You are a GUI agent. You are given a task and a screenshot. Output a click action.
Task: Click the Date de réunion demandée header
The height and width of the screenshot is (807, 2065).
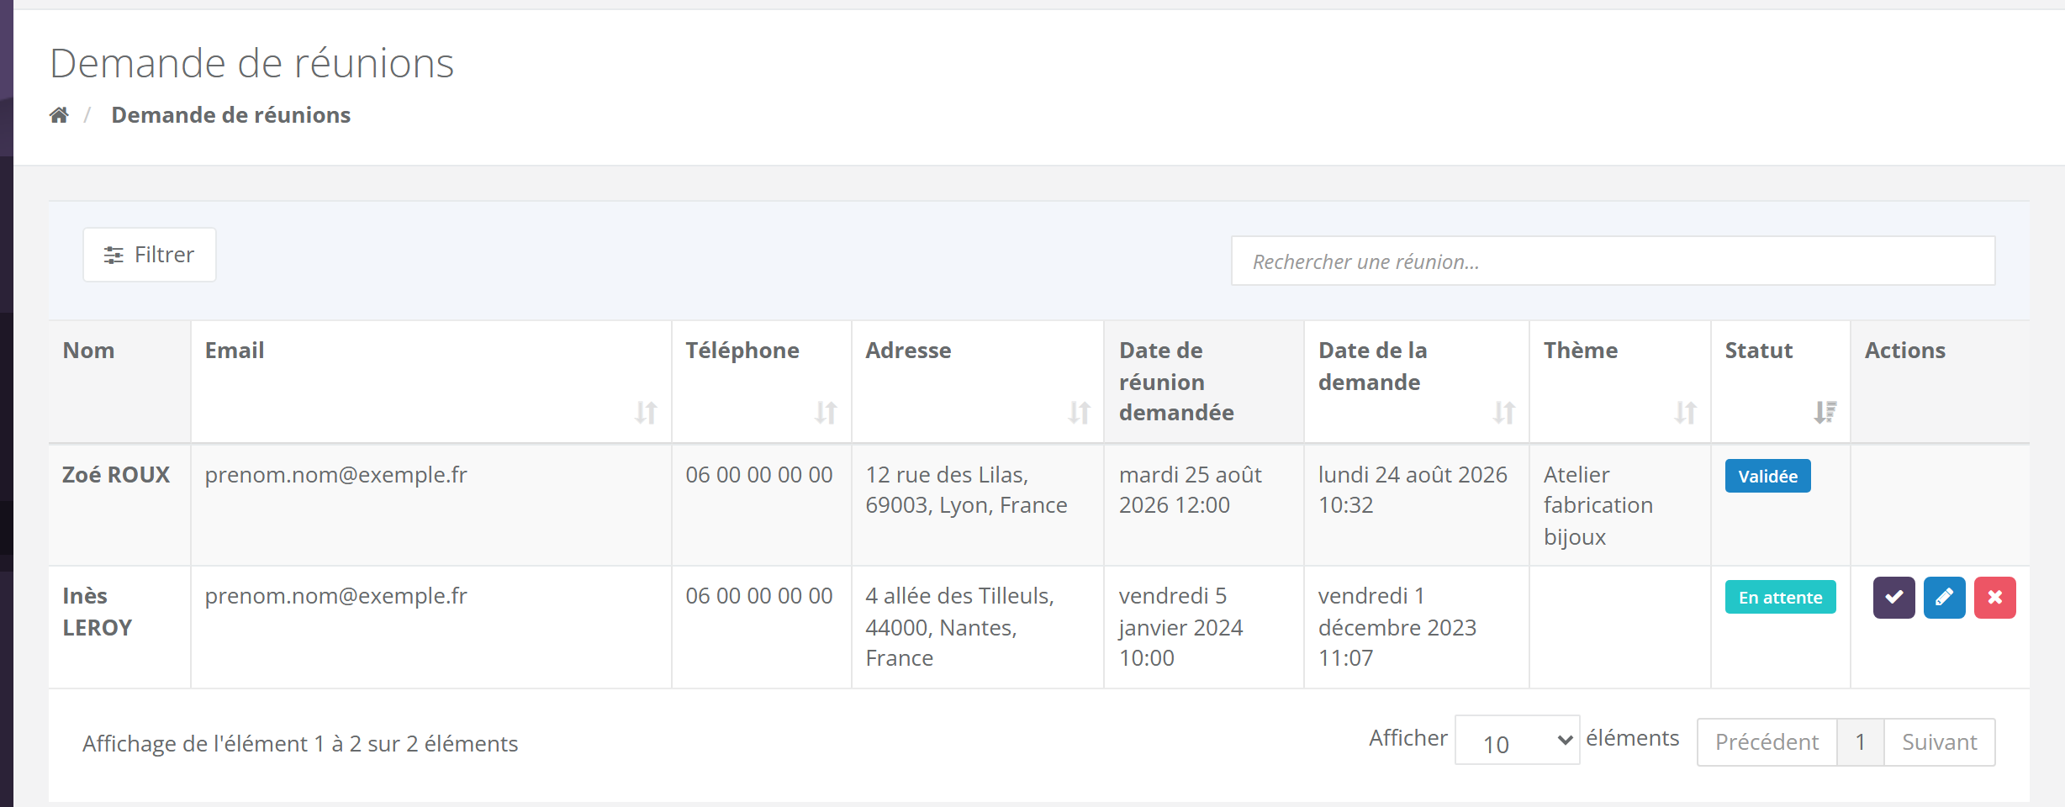[x=1204, y=382]
